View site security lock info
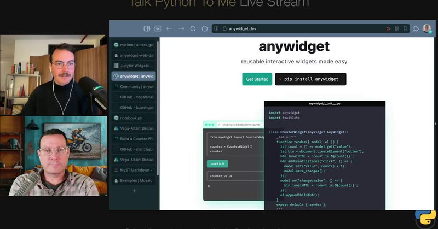This screenshot has width=438, height=229. [224, 28]
